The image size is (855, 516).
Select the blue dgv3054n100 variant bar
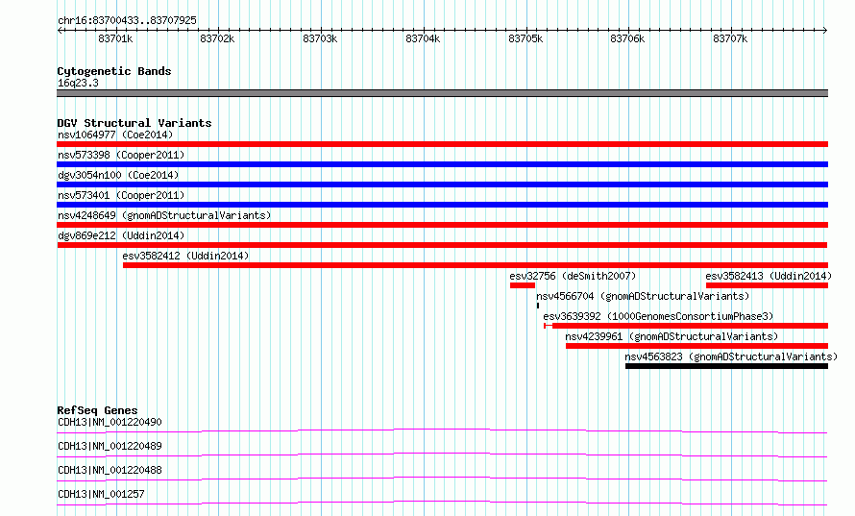click(x=442, y=184)
